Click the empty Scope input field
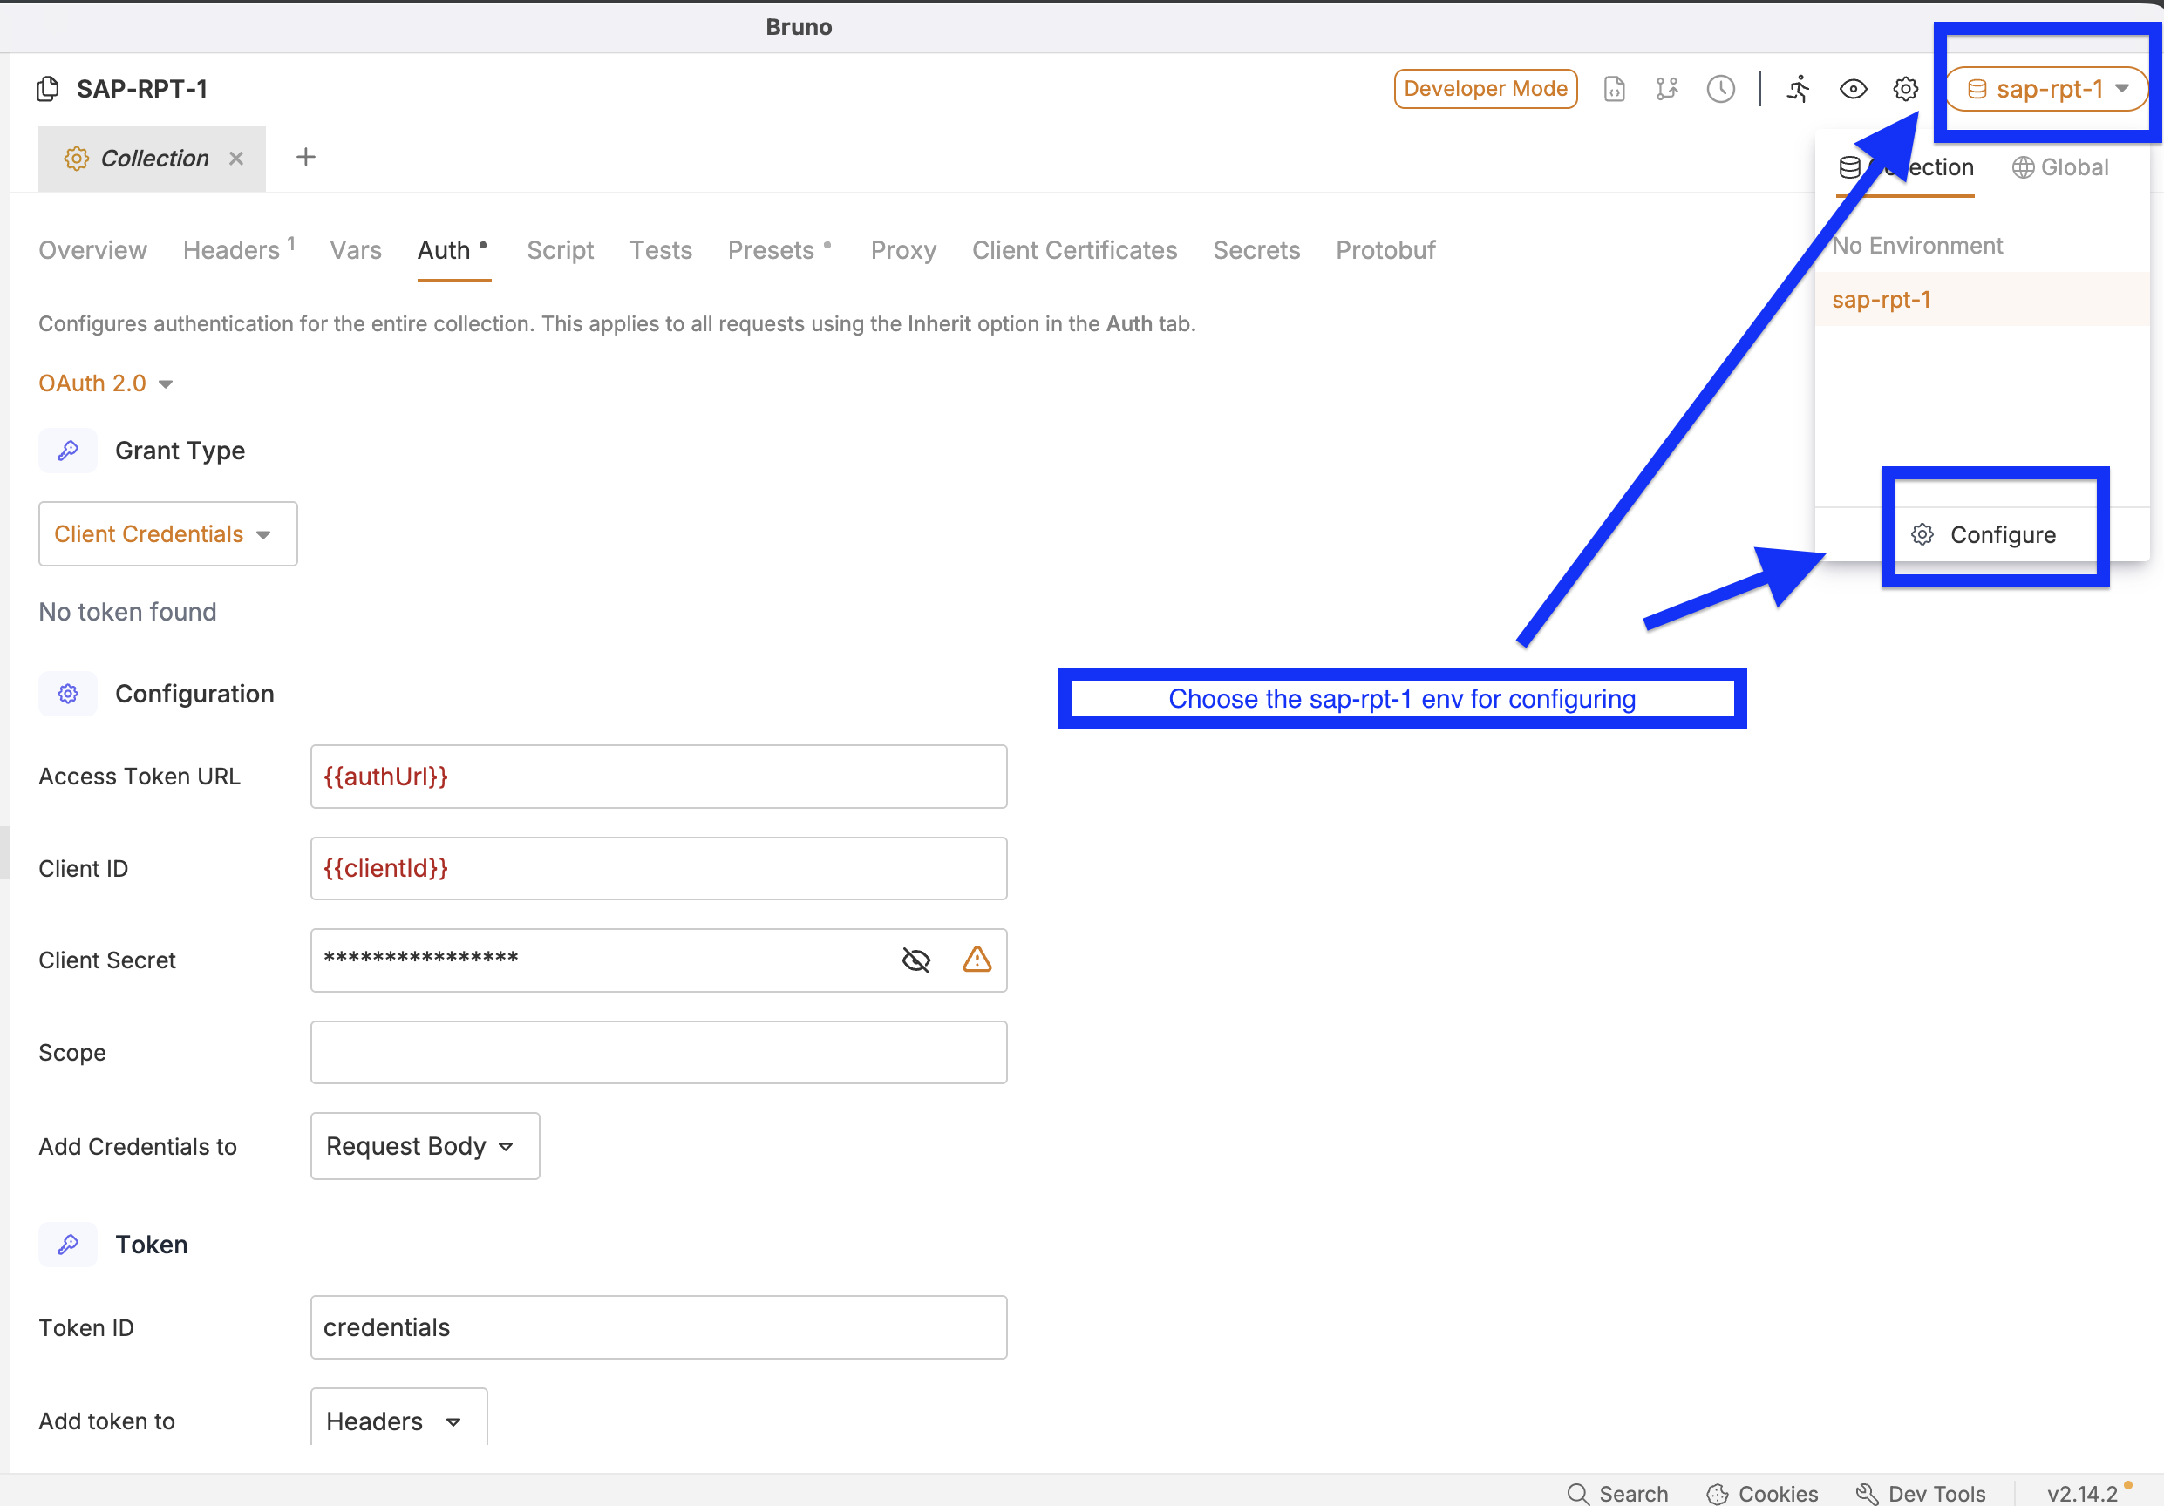Screen dimensions: 2164x1506 (659, 1052)
